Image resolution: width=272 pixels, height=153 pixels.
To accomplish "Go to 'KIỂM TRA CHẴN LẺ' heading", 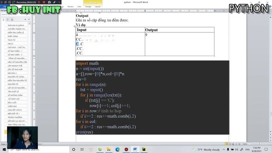I will (x=16, y=33).
